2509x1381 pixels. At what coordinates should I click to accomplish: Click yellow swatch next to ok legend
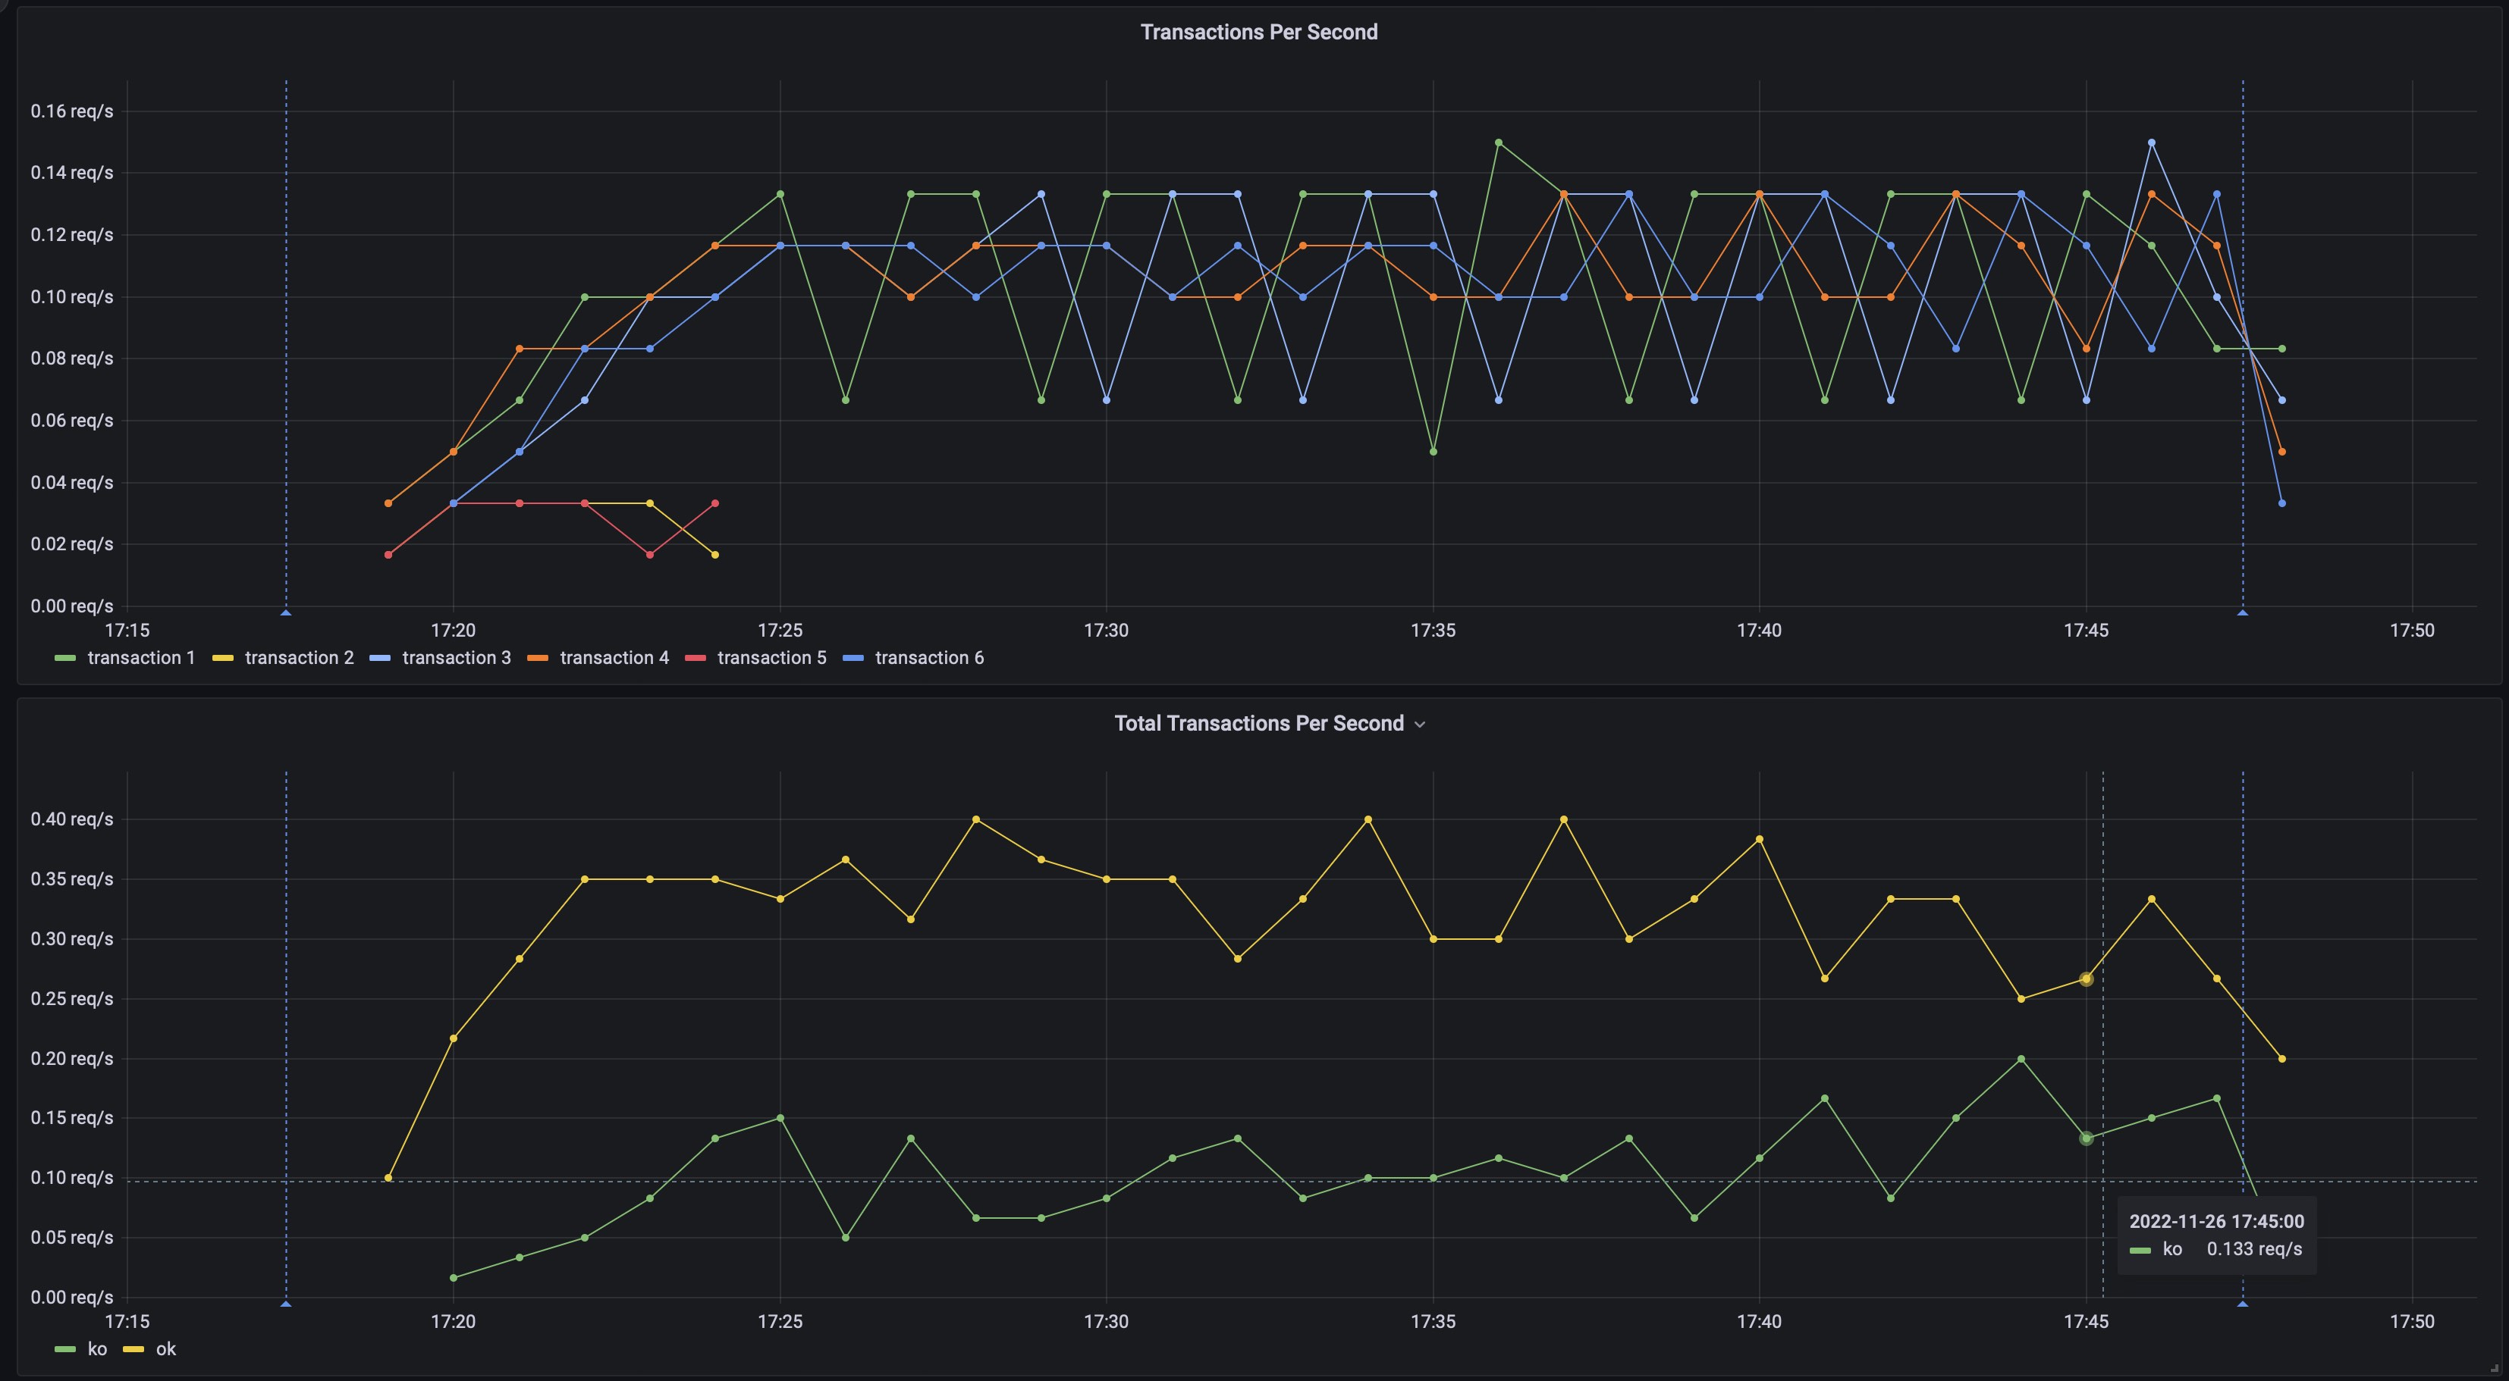133,1350
